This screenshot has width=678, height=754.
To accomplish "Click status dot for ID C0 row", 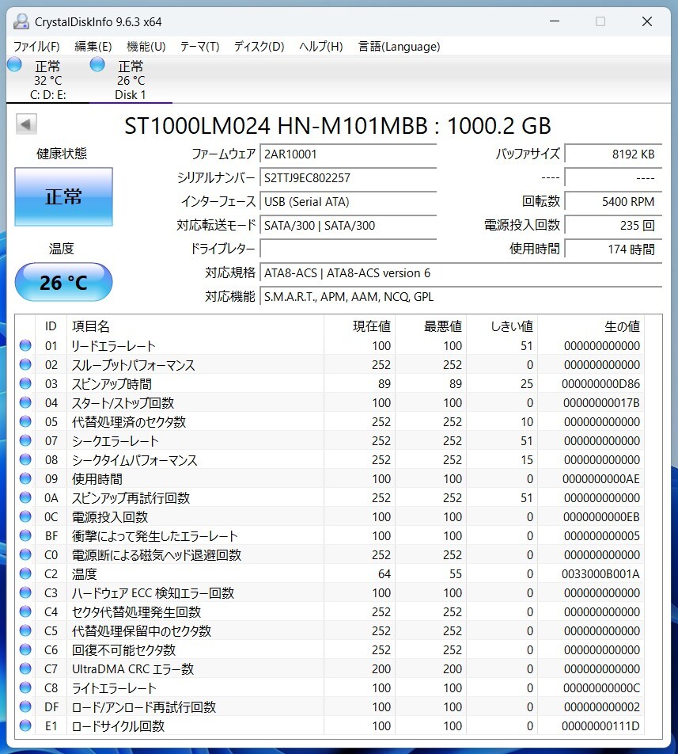I will coord(25,554).
